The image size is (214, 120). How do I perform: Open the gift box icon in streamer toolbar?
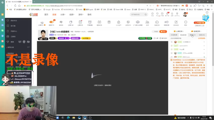[109, 22]
